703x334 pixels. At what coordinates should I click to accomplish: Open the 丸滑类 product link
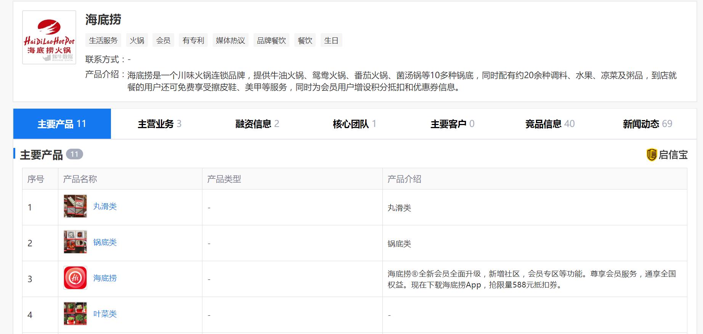click(105, 207)
